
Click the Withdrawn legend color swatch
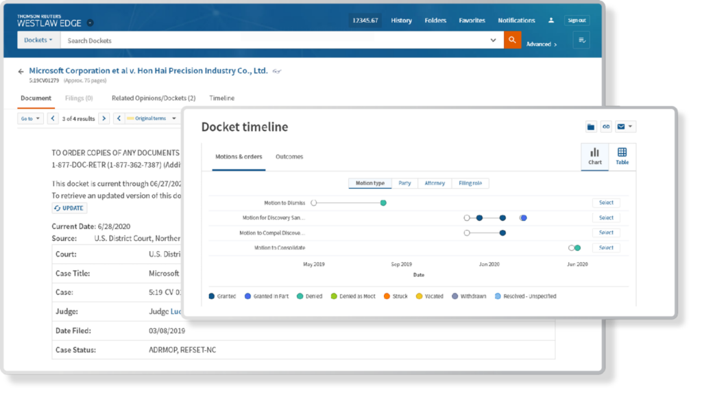coord(455,296)
